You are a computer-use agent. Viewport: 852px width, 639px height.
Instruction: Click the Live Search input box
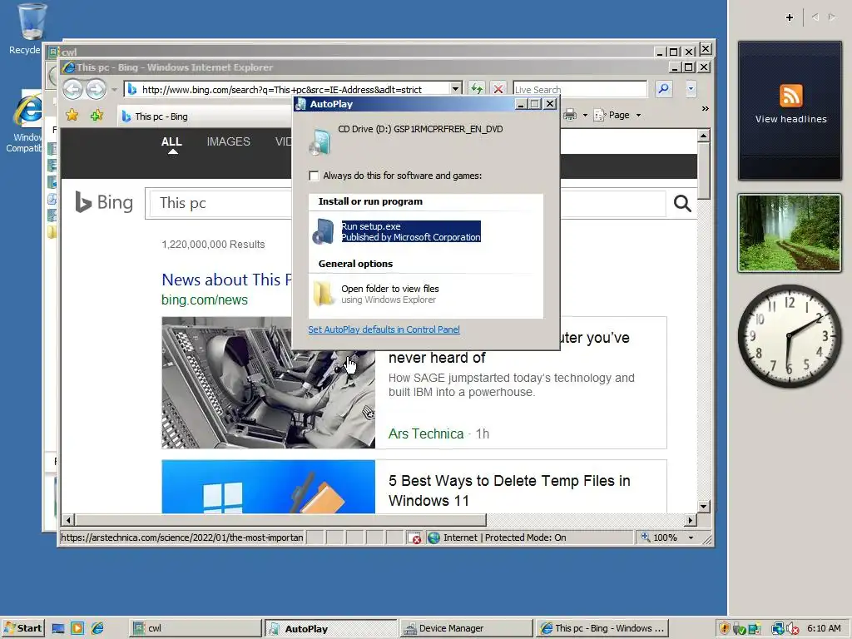pyautogui.click(x=580, y=89)
